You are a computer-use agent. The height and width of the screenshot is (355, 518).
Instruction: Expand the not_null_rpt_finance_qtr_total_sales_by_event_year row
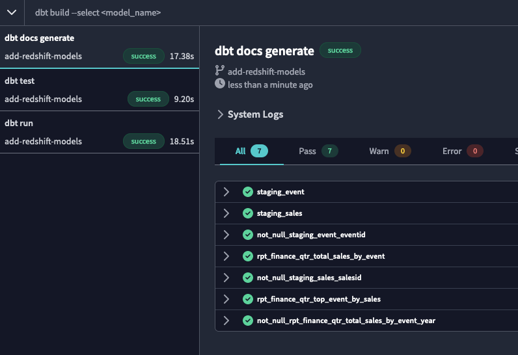pyautogui.click(x=226, y=321)
